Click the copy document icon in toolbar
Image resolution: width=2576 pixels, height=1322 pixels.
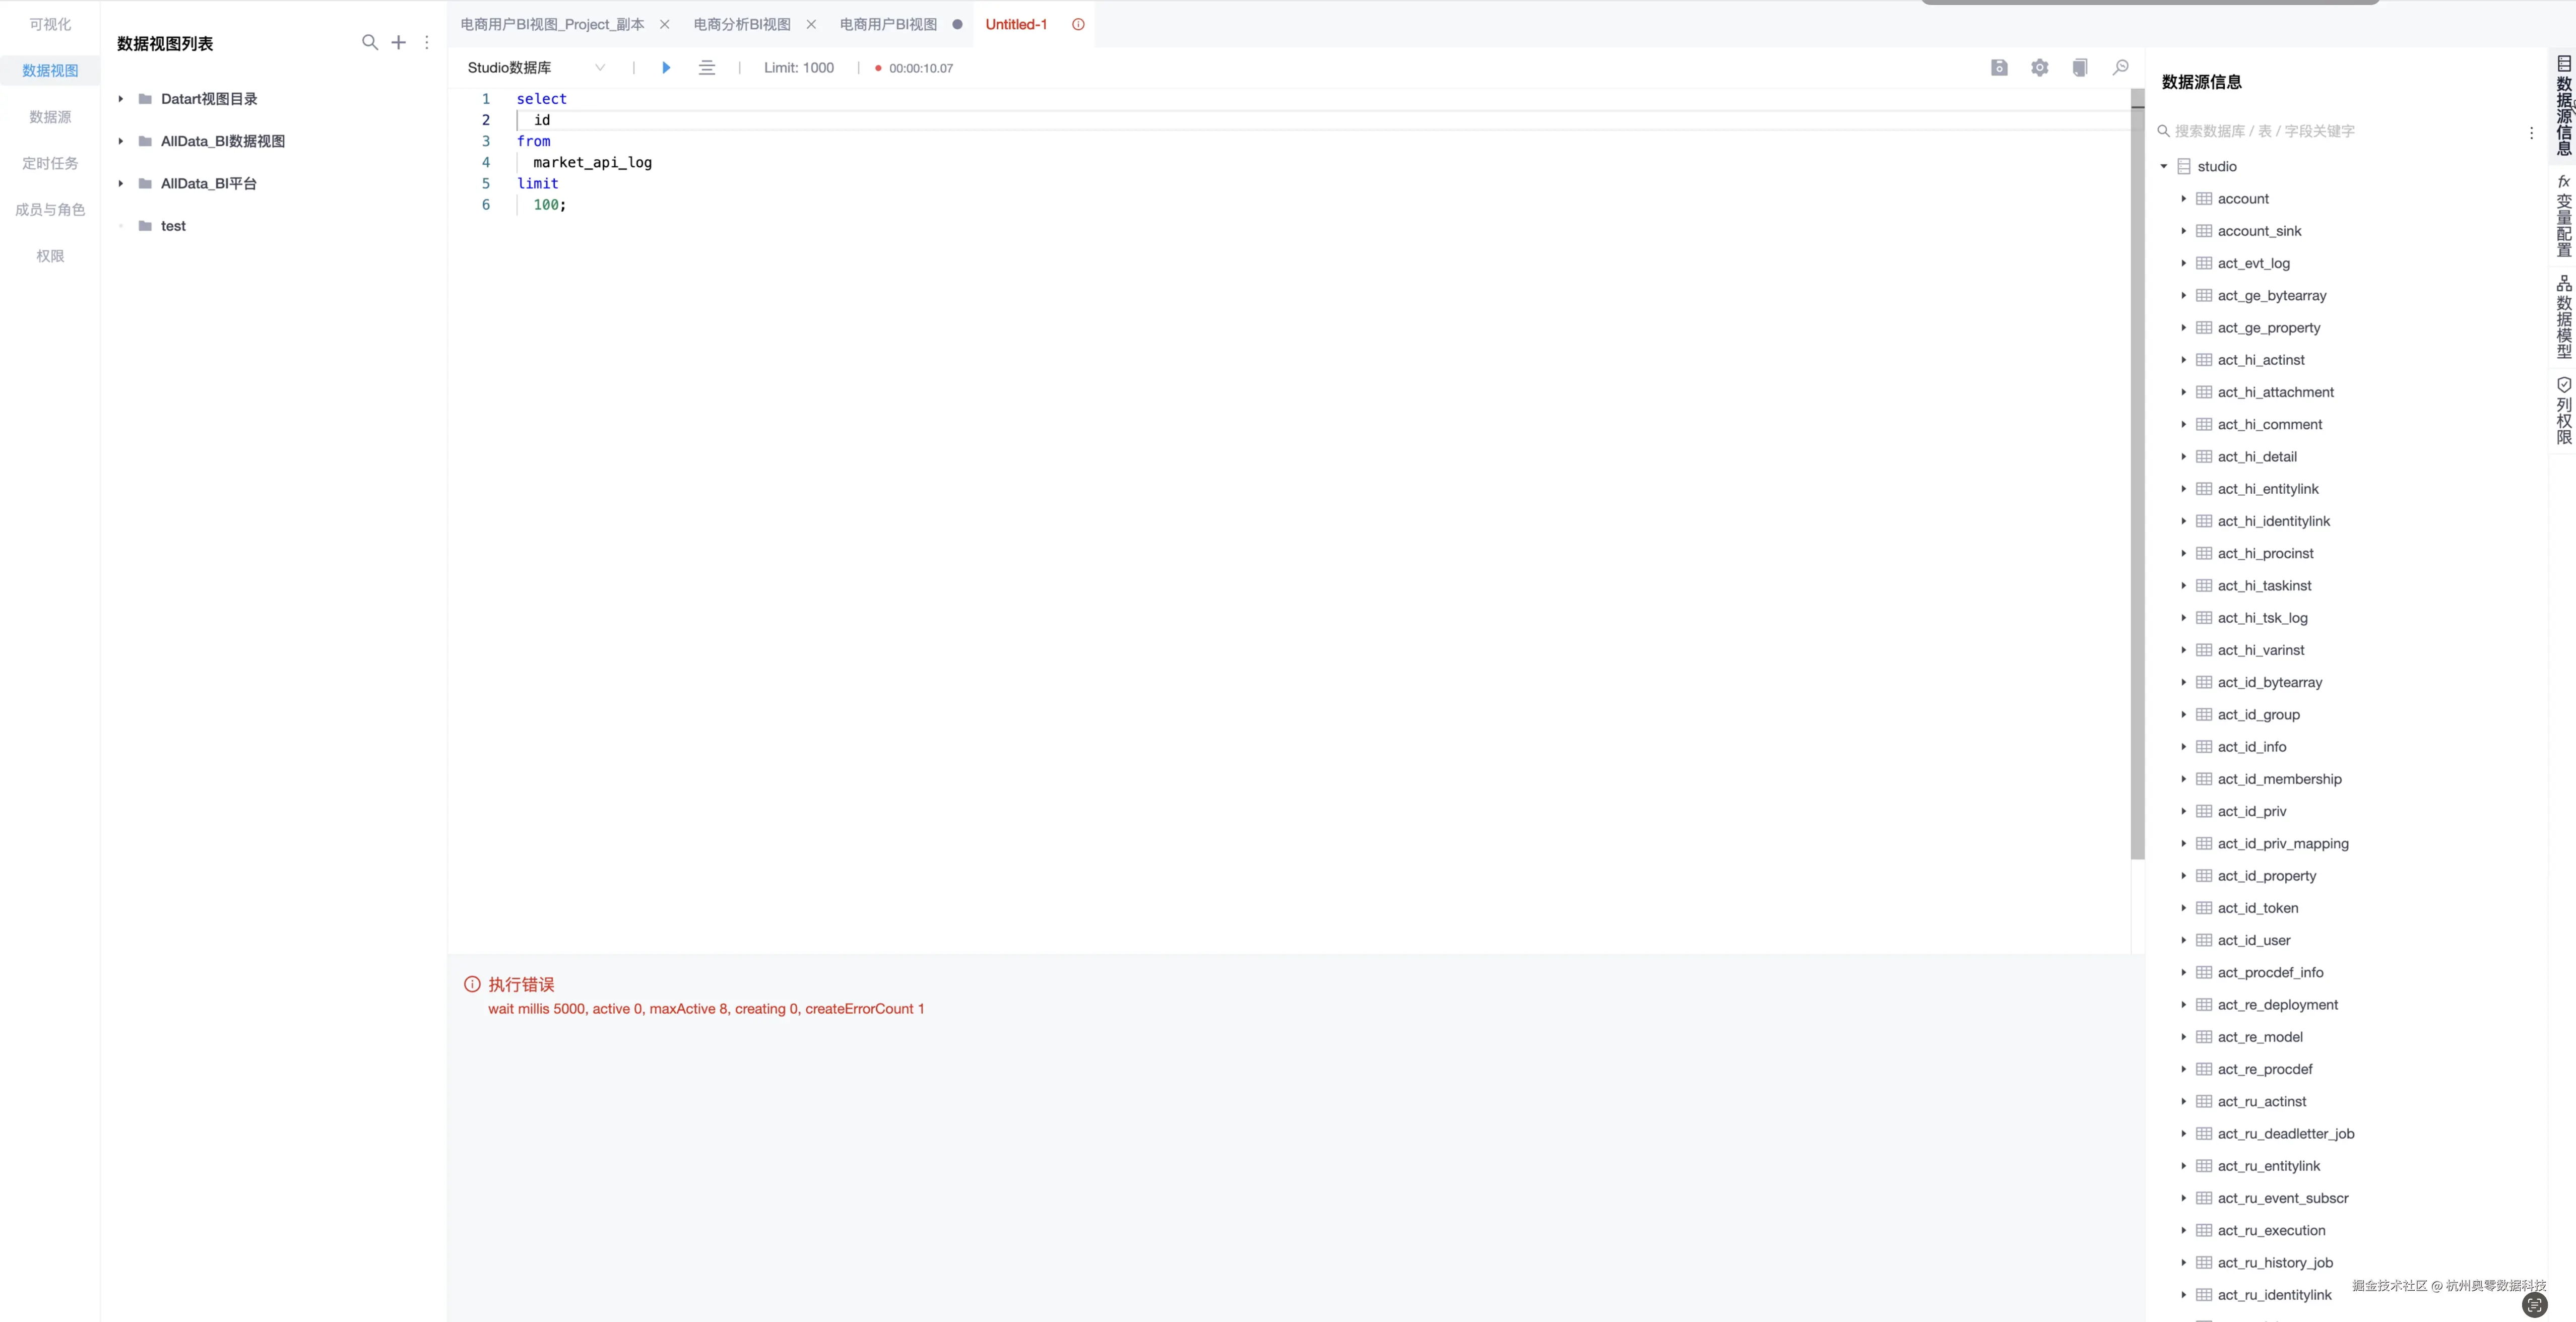click(2080, 68)
